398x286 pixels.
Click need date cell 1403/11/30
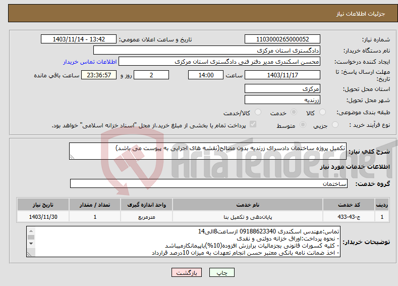(43, 217)
